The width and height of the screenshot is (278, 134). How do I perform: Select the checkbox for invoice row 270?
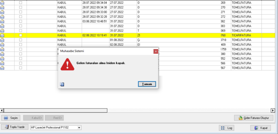[x=21, y=7]
